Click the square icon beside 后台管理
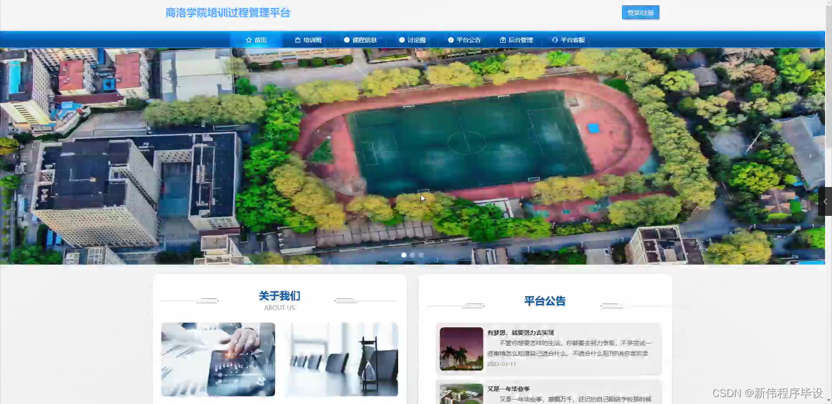Image resolution: width=832 pixels, height=404 pixels. [x=503, y=40]
